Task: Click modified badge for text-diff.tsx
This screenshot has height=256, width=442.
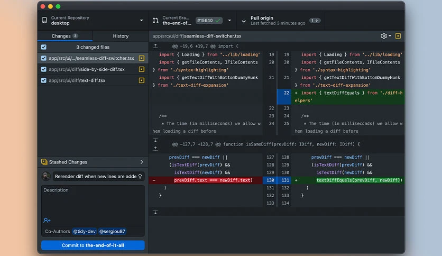Action: pyautogui.click(x=142, y=80)
